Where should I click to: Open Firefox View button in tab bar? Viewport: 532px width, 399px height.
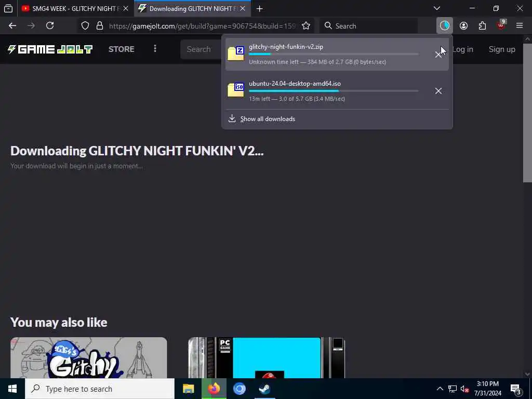(8, 8)
